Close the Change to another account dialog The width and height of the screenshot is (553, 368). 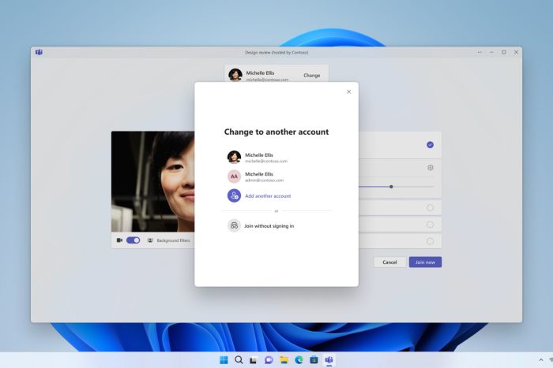tap(348, 92)
